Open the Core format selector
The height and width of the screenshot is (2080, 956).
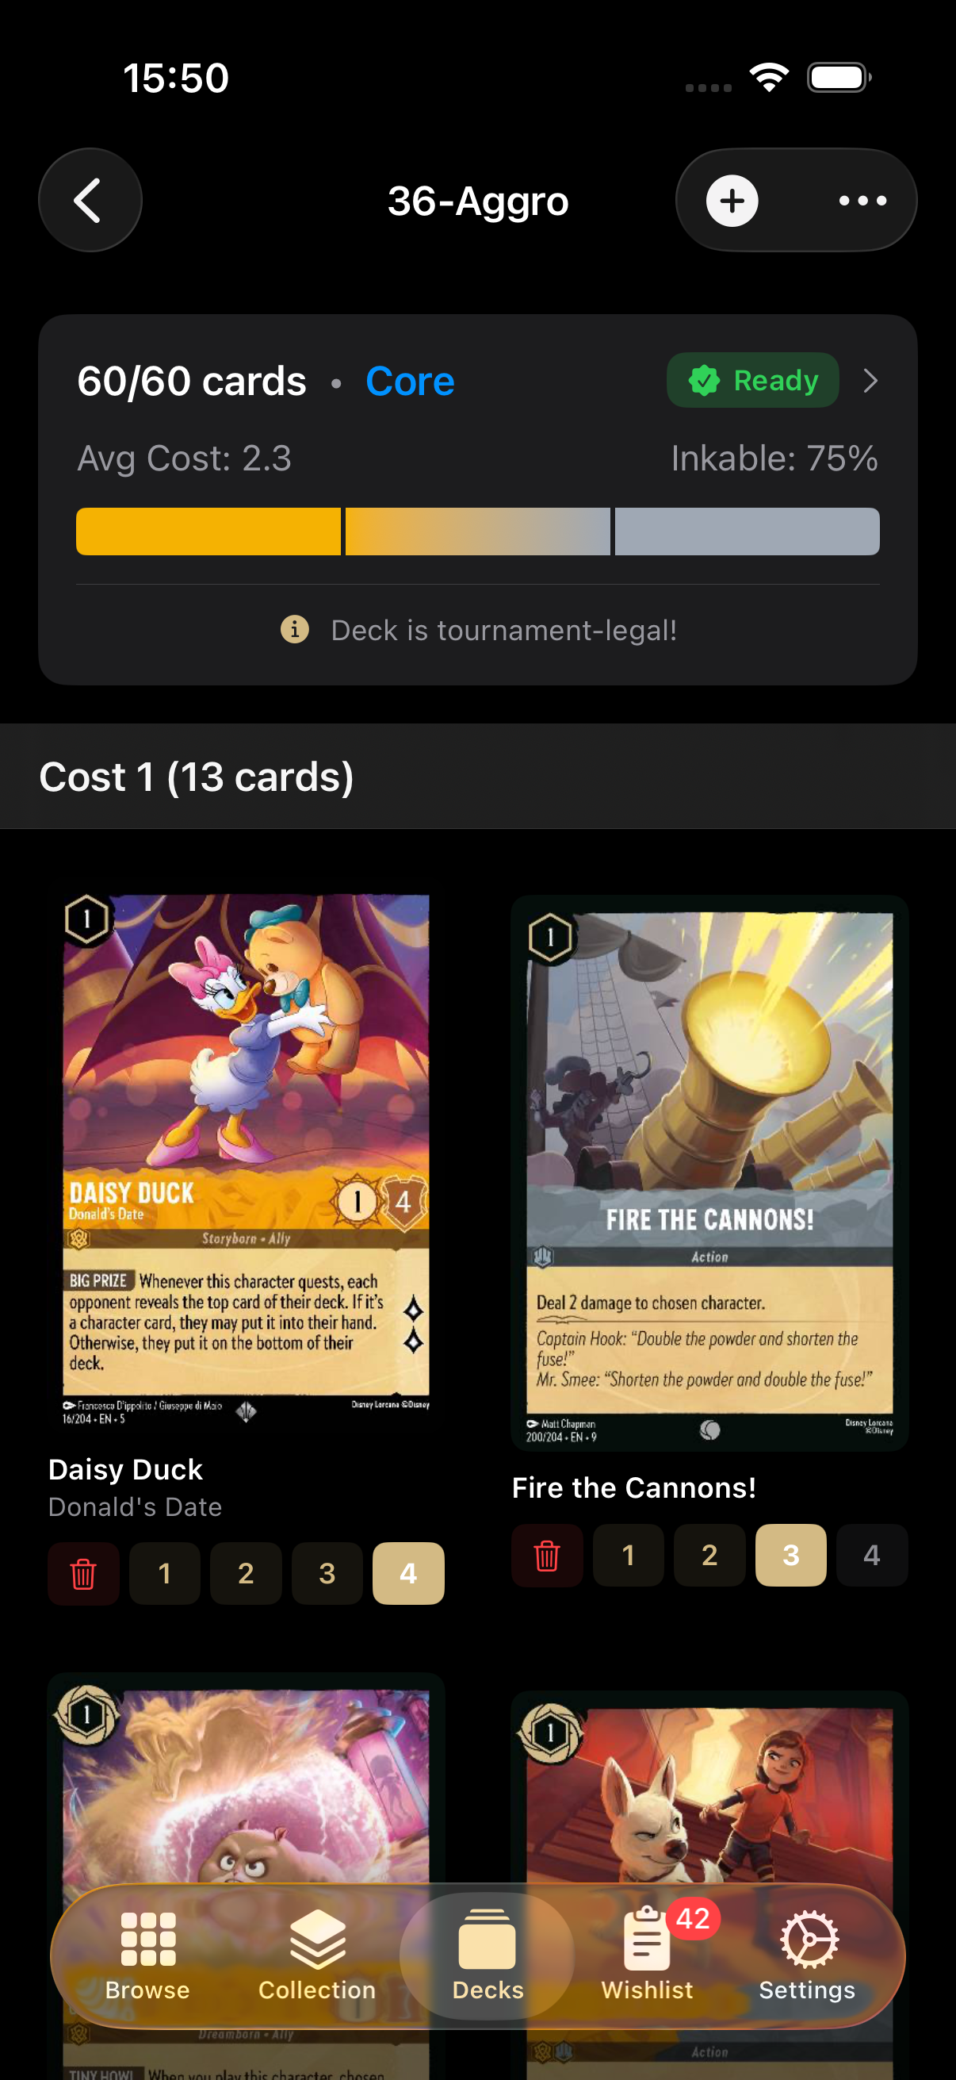pyautogui.click(x=410, y=380)
